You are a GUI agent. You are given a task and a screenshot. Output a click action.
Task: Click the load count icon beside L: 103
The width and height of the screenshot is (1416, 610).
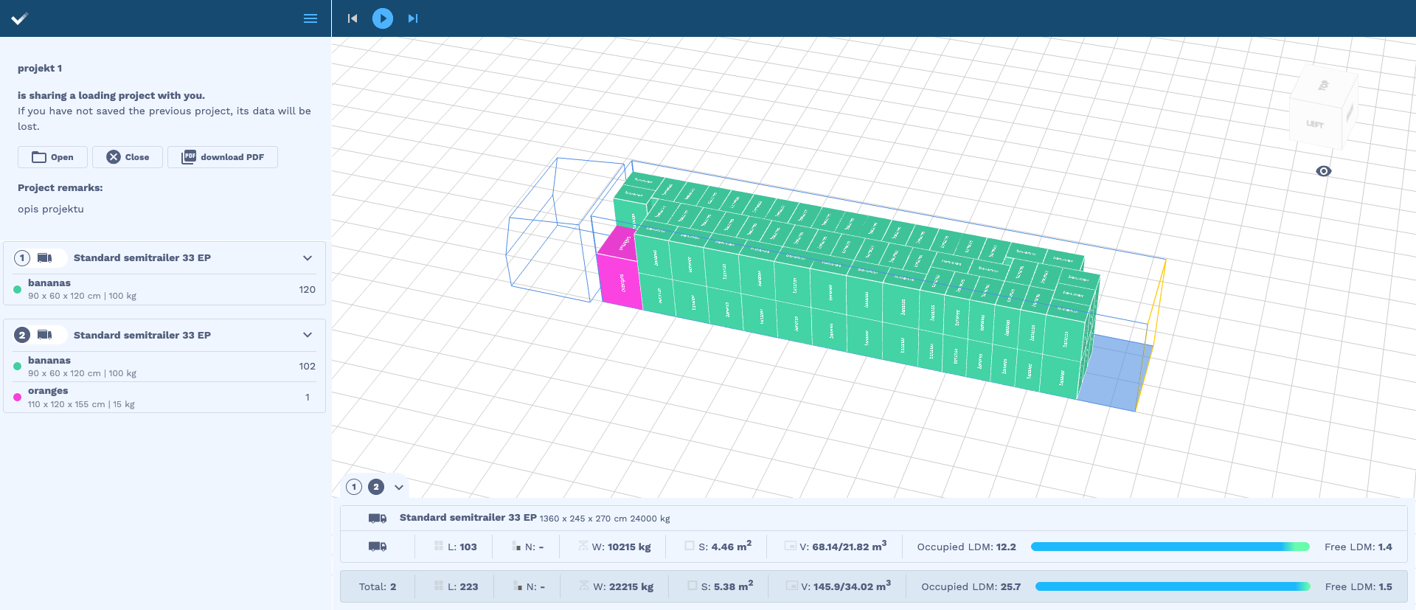[439, 546]
